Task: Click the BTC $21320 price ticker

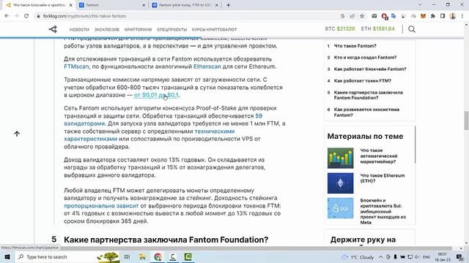Action: [x=340, y=29]
